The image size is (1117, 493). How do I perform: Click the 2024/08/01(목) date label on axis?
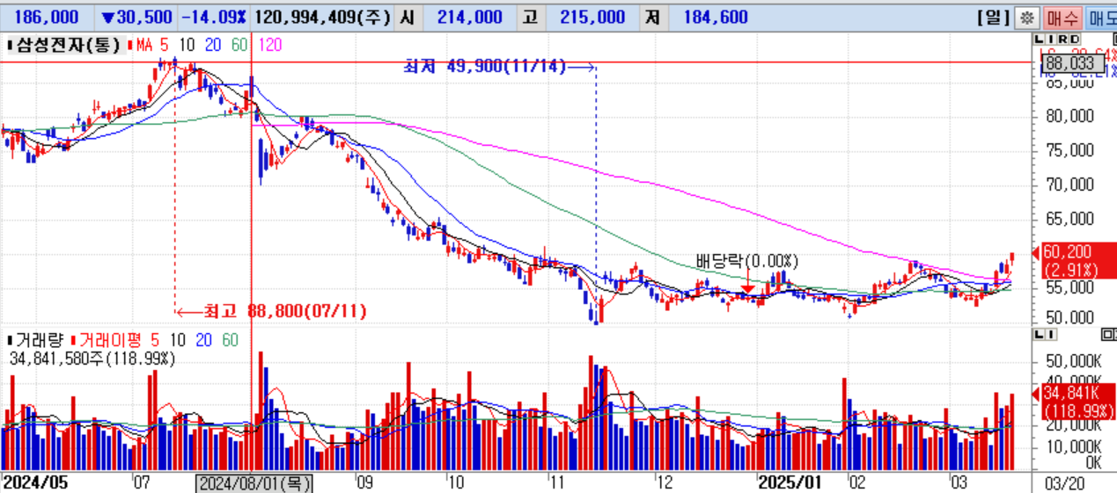pos(254,483)
